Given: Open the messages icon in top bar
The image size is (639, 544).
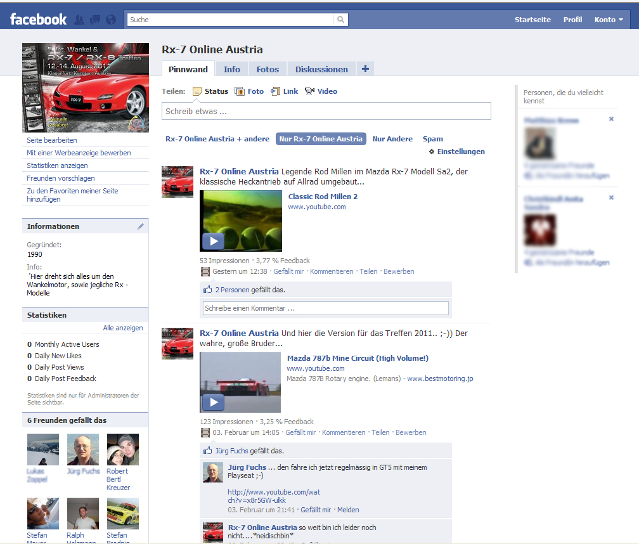Looking at the screenshot, I should click(95, 20).
